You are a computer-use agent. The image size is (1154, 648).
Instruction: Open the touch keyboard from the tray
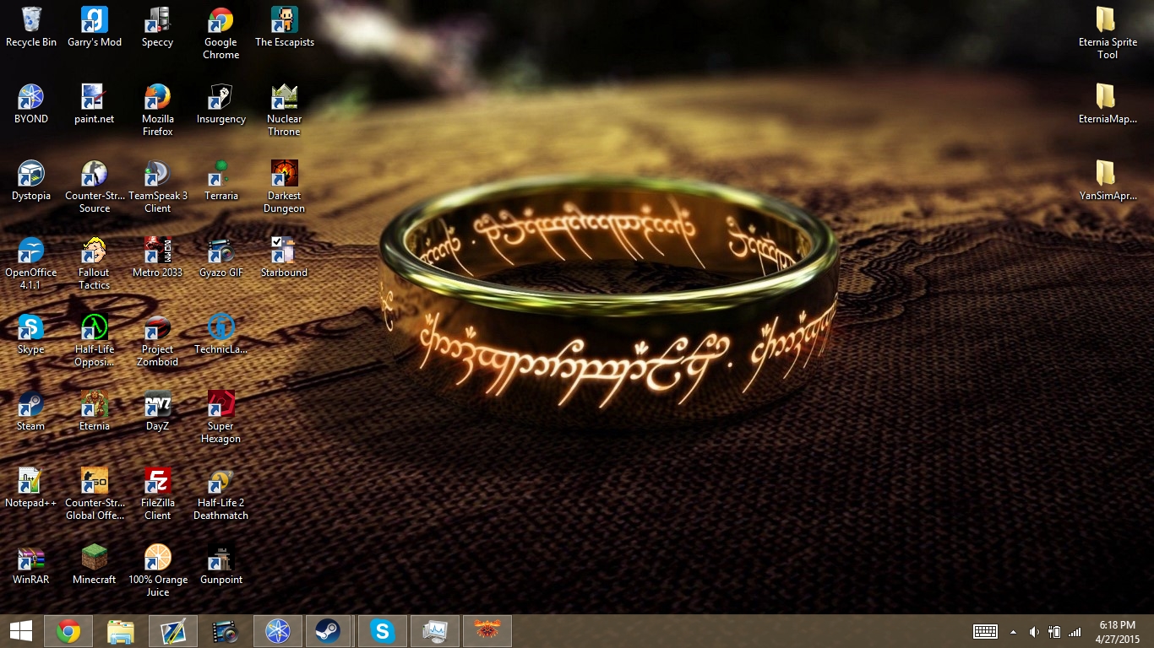[986, 631]
